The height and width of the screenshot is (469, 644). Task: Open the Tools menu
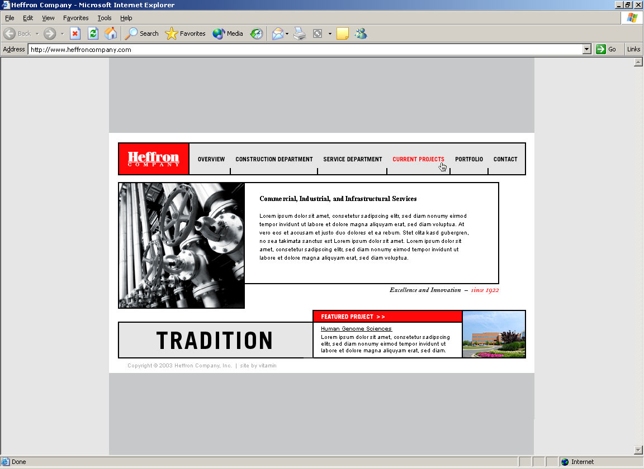pyautogui.click(x=105, y=18)
